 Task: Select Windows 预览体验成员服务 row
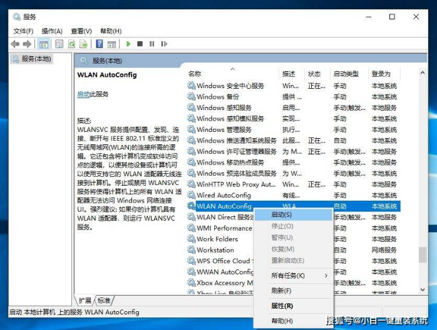294,173
